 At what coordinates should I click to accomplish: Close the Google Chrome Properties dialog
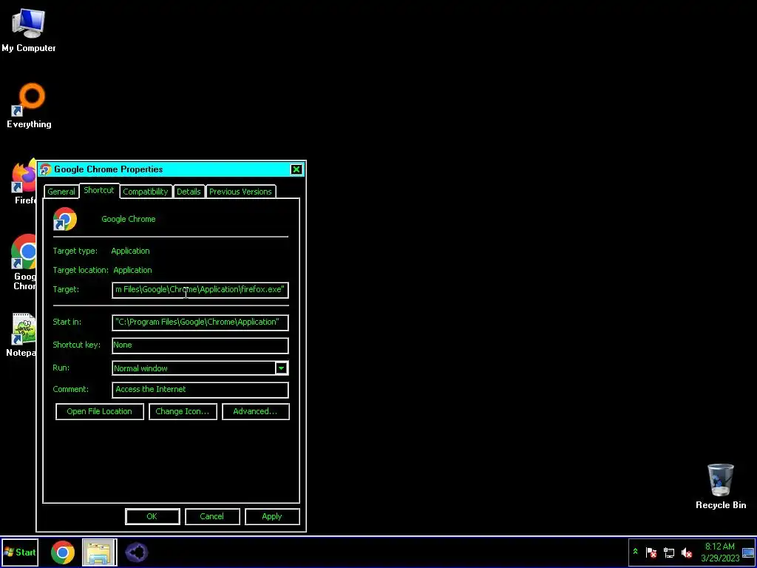tap(296, 169)
